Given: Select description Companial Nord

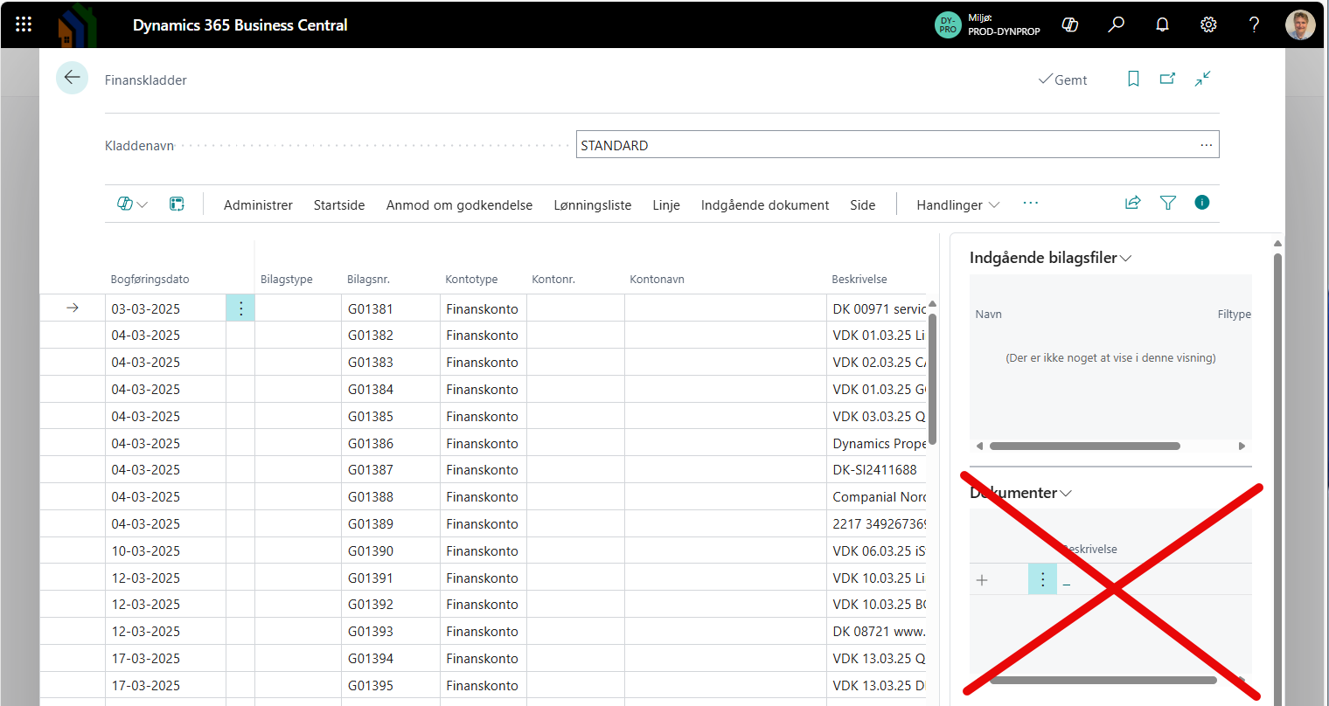Looking at the screenshot, I should 876,496.
